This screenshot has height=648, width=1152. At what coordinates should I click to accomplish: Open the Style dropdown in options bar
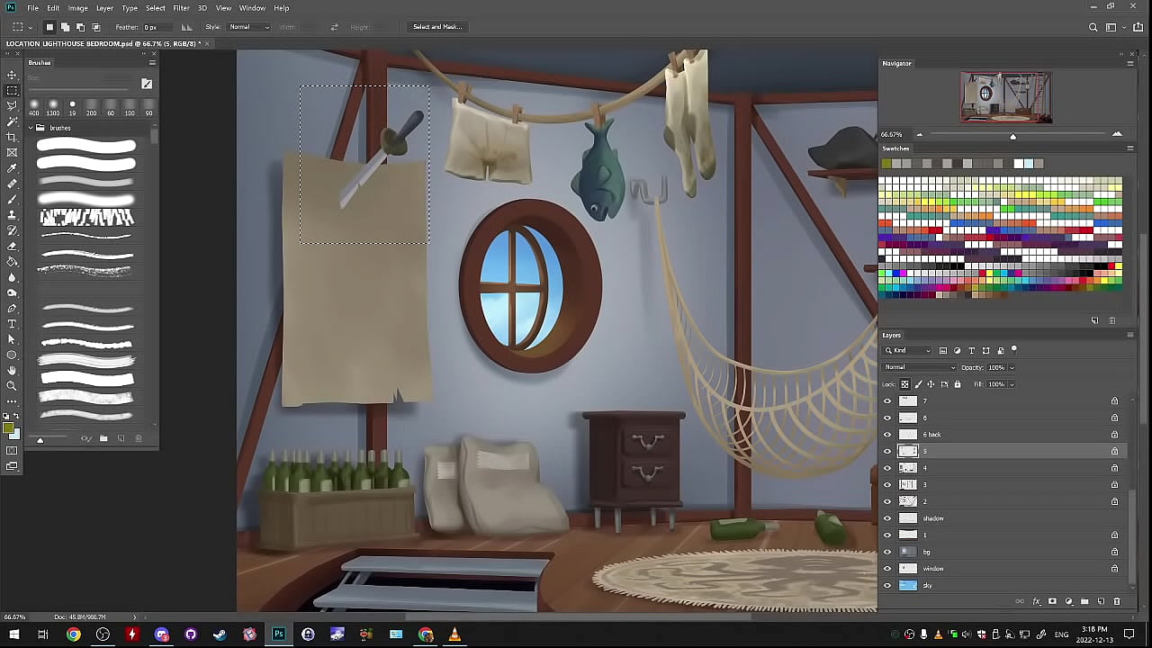(x=249, y=27)
